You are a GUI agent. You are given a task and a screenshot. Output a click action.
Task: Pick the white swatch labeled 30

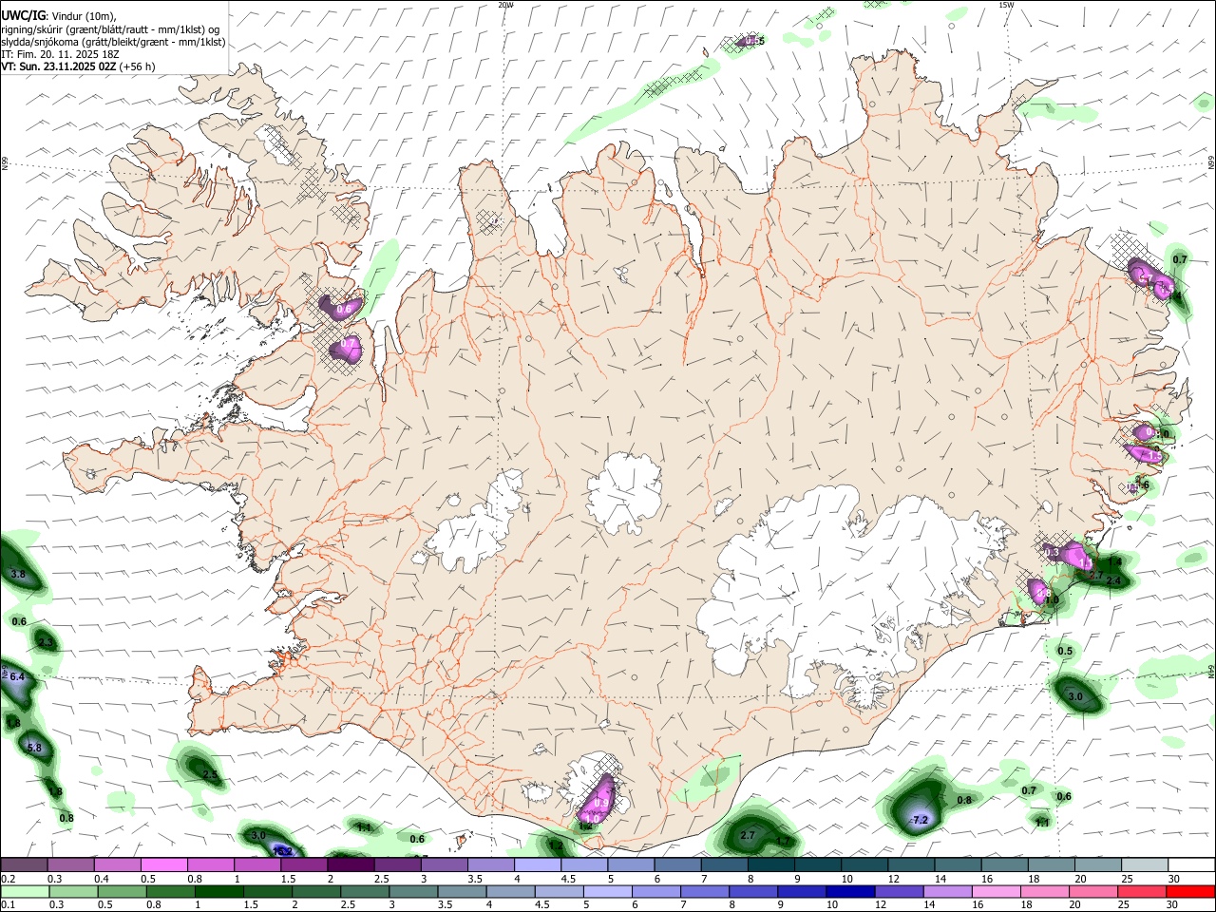pos(1191,864)
